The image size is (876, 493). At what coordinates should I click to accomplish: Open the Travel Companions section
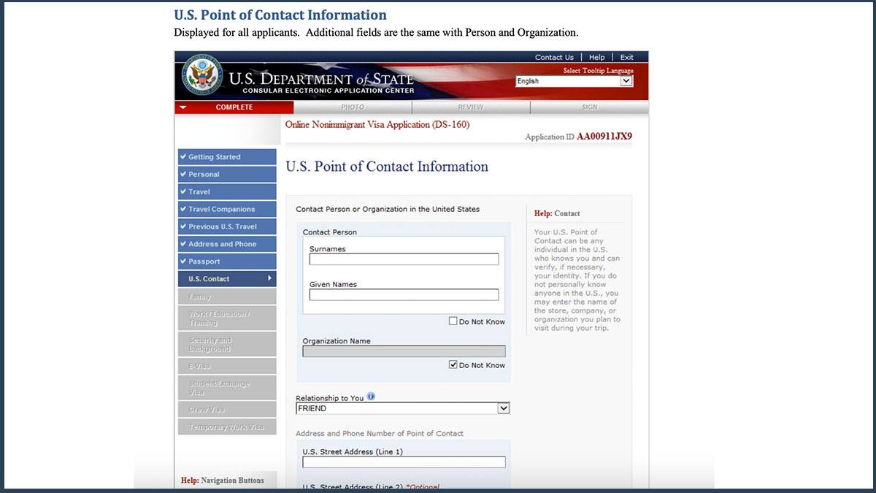[x=227, y=210]
